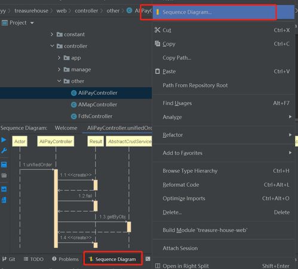The image size is (298, 269).
Task: Click the Cut scissors icon
Action: coord(157,30)
